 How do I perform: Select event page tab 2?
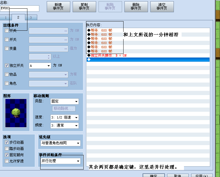18,17
